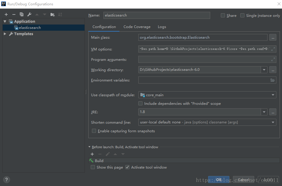The width and height of the screenshot is (282, 186).
Task: Click the OK button
Action: pos(219,180)
